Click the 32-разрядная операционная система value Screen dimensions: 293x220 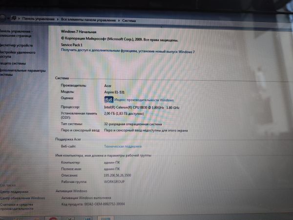[133, 124]
